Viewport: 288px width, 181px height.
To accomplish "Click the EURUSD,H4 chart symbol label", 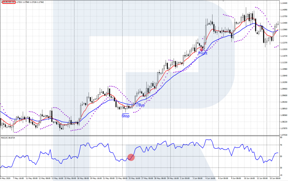I will [9, 2].
